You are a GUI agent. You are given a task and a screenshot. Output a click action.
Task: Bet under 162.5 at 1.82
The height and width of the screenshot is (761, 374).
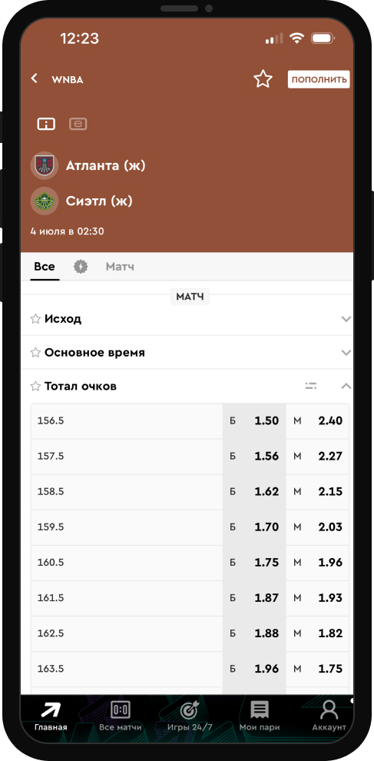point(318,633)
